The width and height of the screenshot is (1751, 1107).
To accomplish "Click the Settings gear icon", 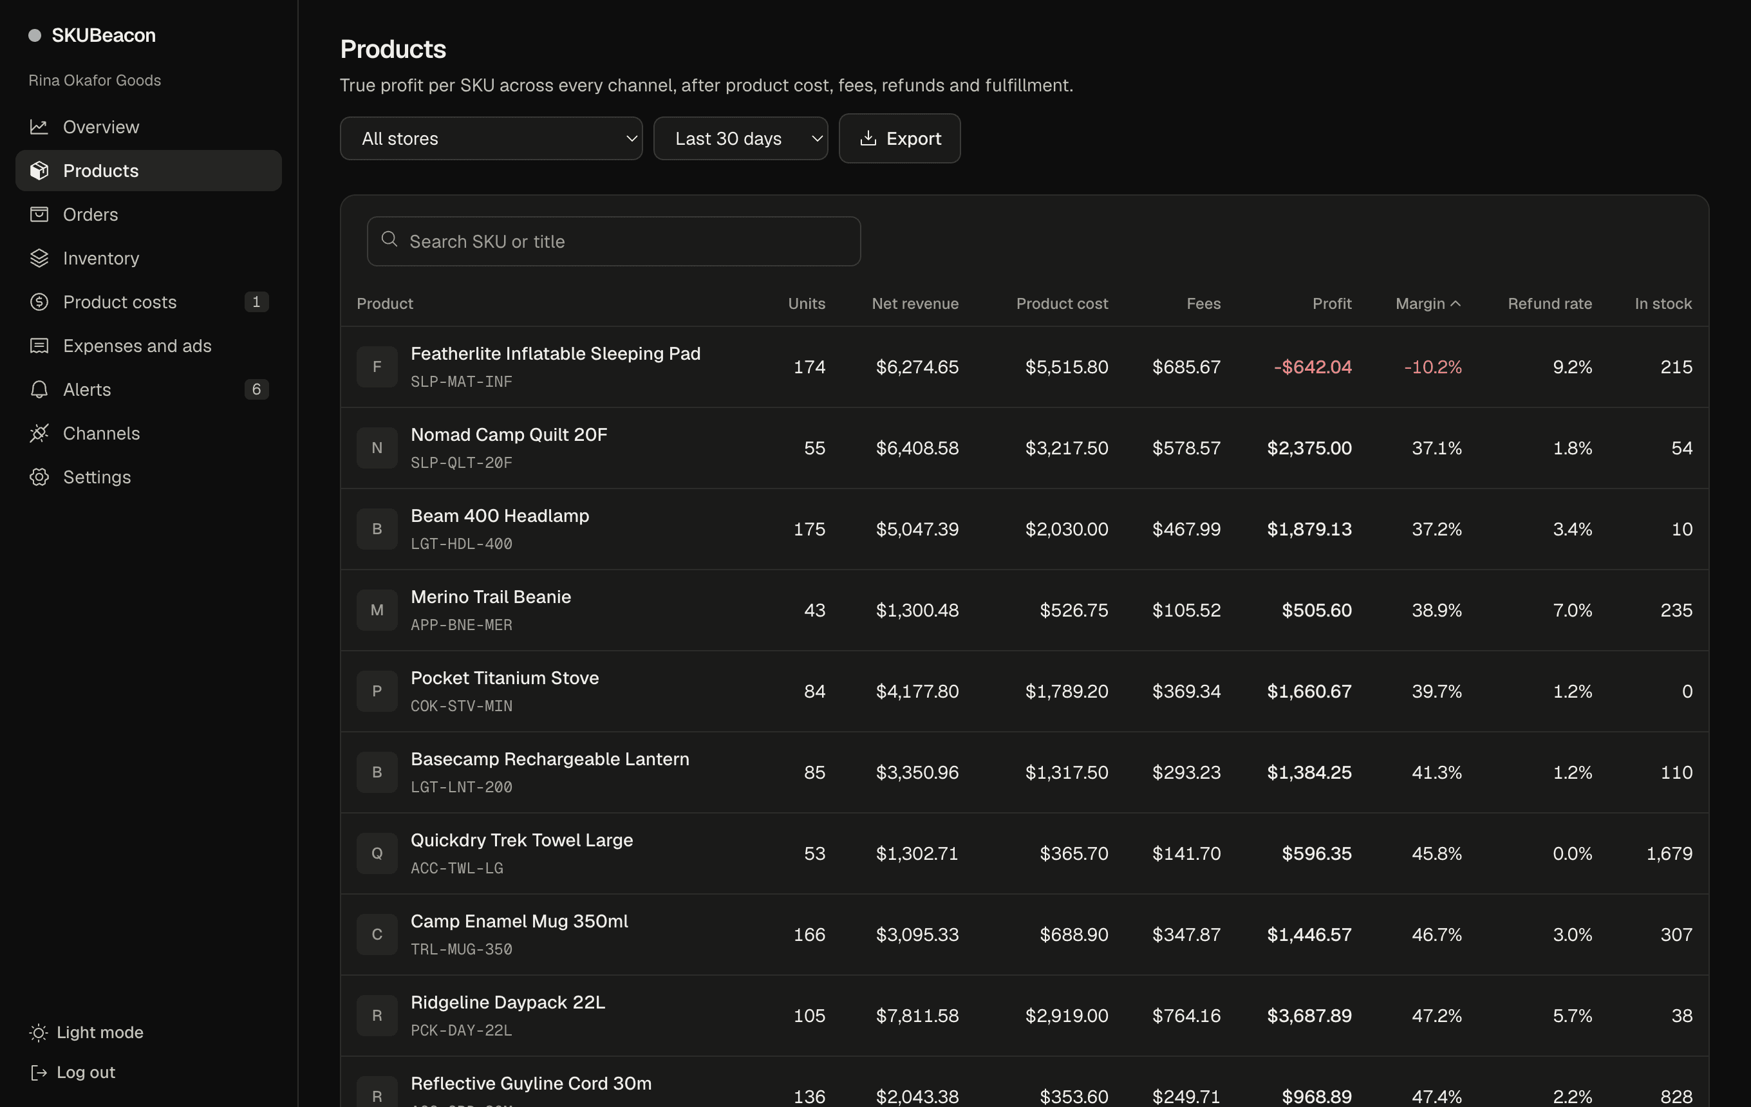I will [x=39, y=477].
